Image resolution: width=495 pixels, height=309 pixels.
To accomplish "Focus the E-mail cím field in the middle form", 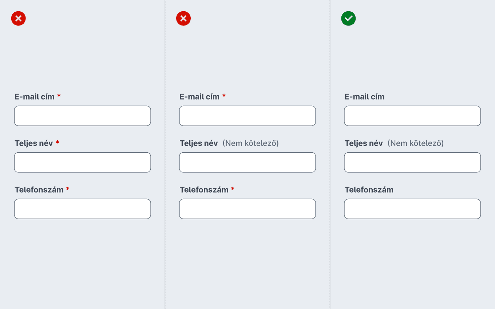I will (247, 116).
